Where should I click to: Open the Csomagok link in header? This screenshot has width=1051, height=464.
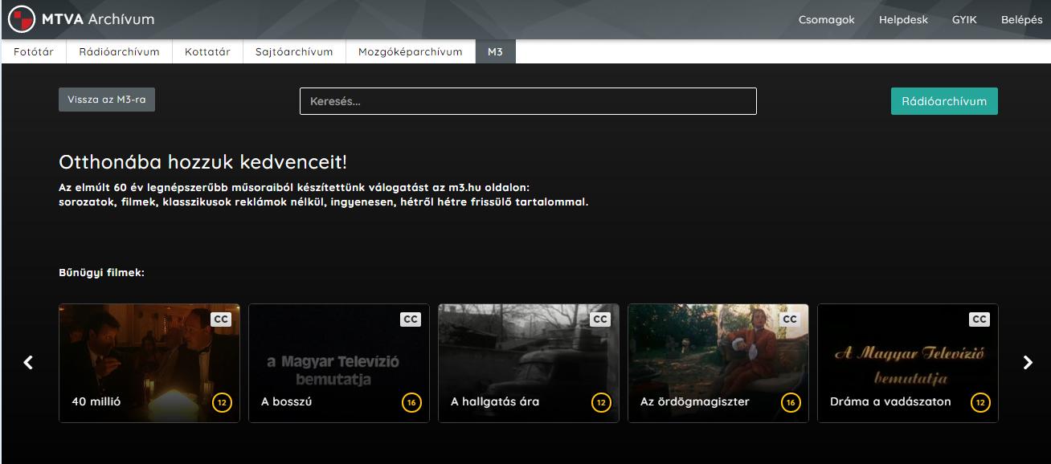(x=827, y=20)
